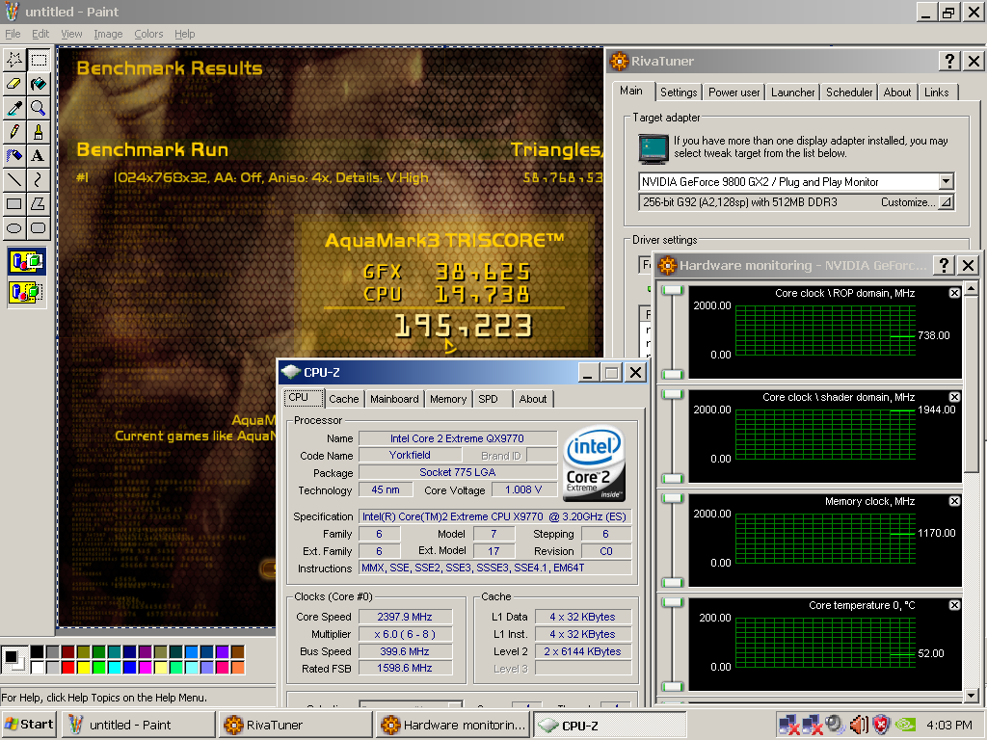Click RivaTuner help question mark button
The width and height of the screenshot is (987, 740).
[x=949, y=61]
